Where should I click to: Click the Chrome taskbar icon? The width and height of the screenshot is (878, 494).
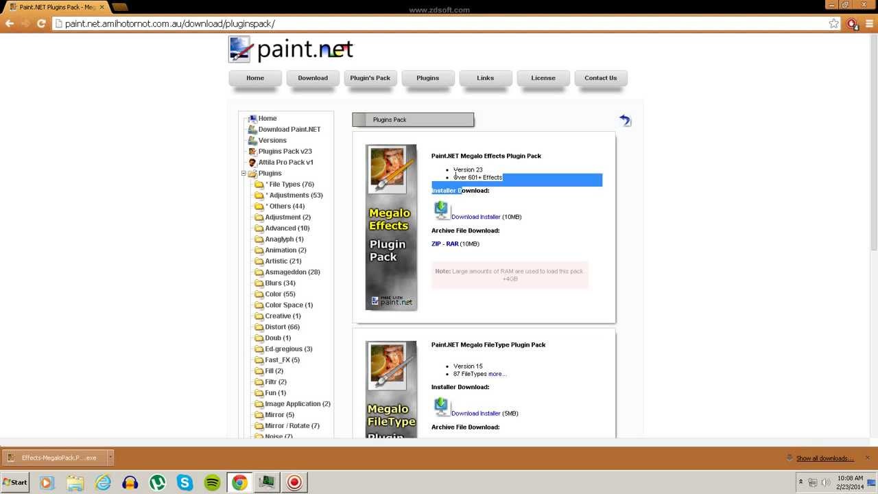pos(239,482)
